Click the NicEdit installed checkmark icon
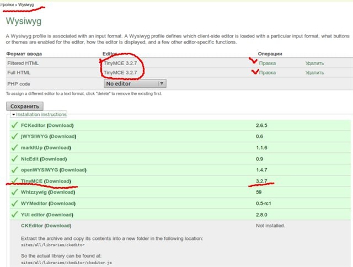 [14, 158]
